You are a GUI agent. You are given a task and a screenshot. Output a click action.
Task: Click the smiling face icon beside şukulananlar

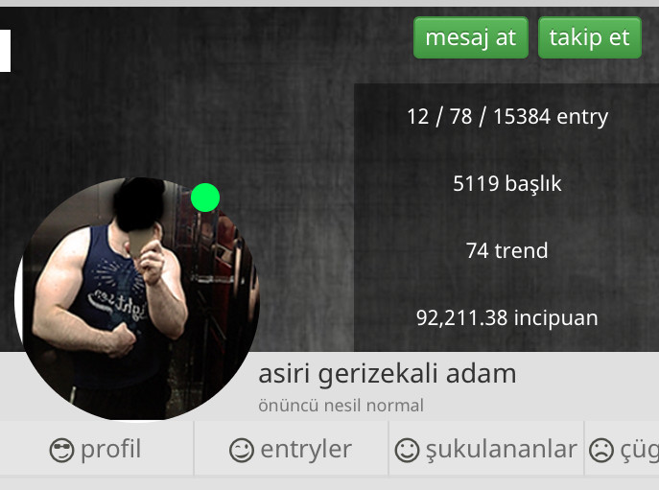click(x=407, y=450)
